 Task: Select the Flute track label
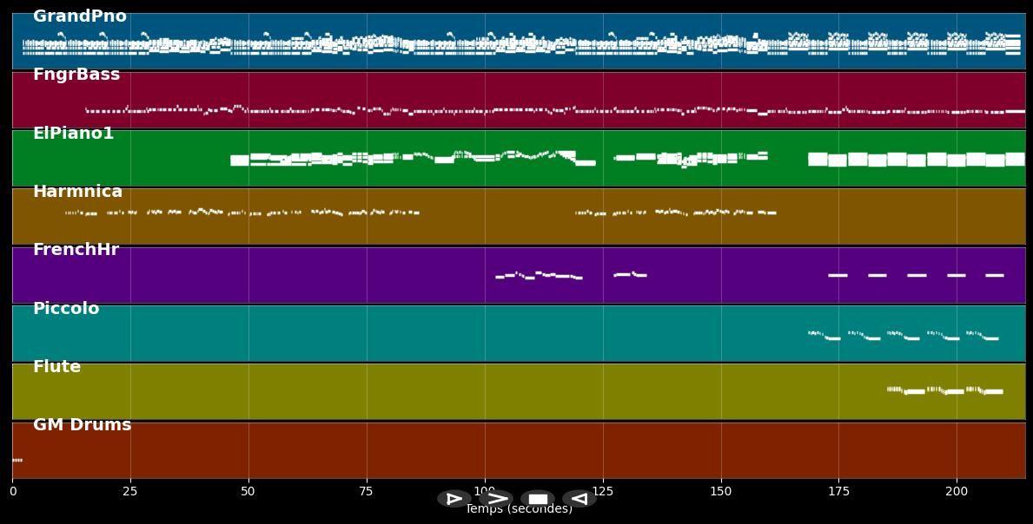tap(56, 367)
